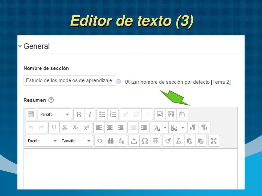
Task: Align text left
Action: [x=99, y=128]
